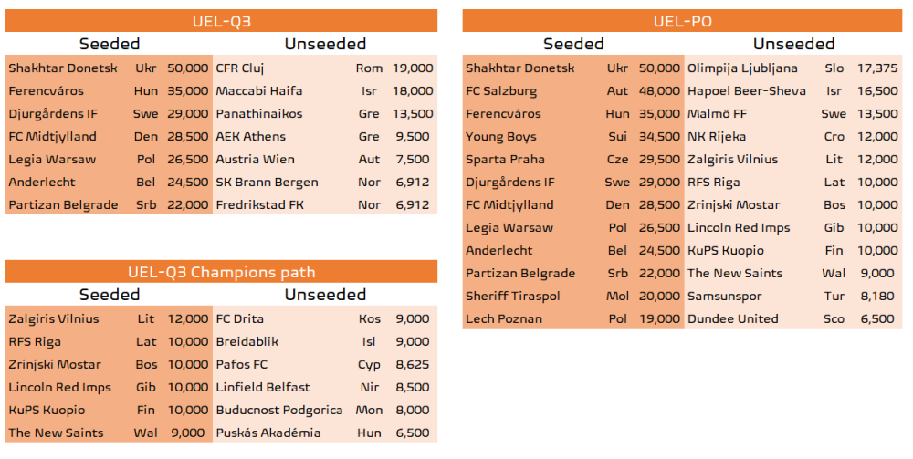
Task: Click the UEL-PO table header bar
Action: tap(683, 21)
